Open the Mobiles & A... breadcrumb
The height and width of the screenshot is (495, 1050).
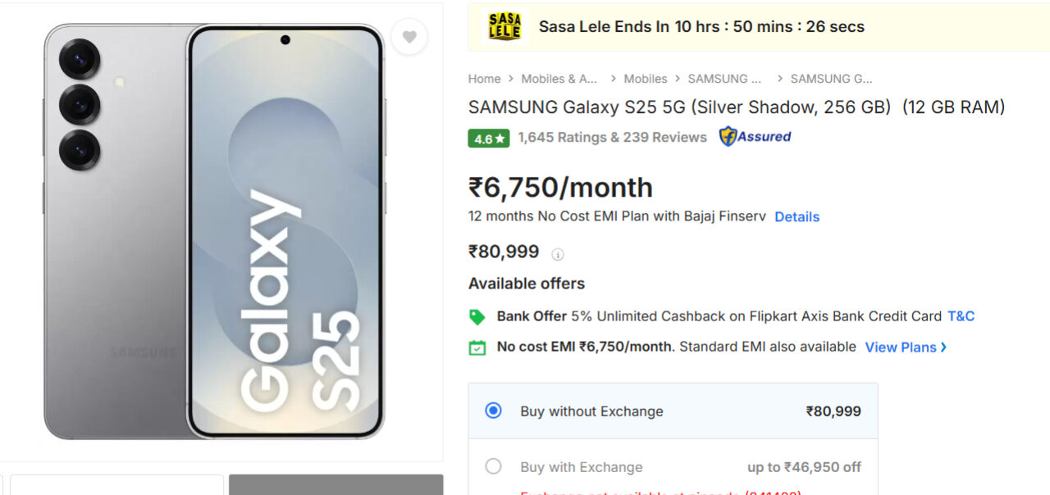tap(559, 79)
